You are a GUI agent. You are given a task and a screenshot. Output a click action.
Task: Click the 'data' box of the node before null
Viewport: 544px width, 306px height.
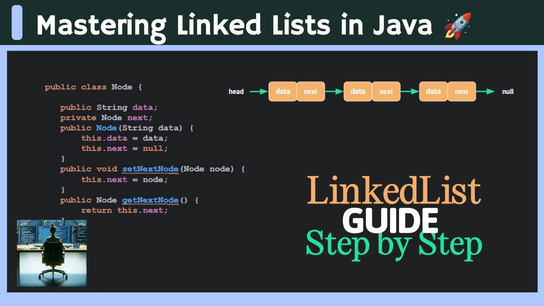pos(433,91)
